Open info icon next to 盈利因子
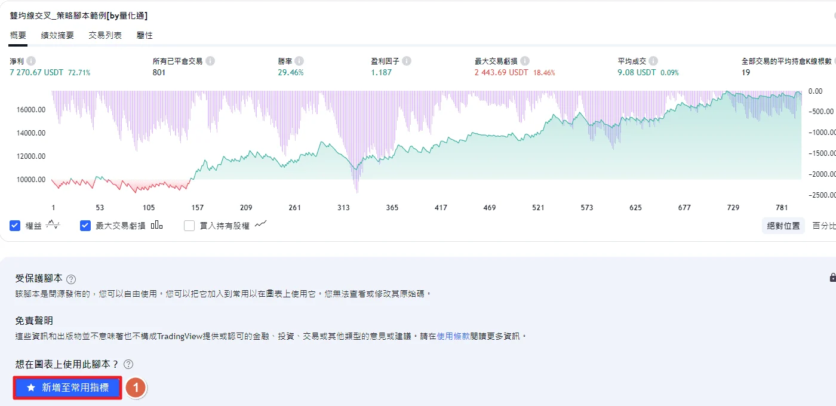This screenshot has width=836, height=406. 407,61
